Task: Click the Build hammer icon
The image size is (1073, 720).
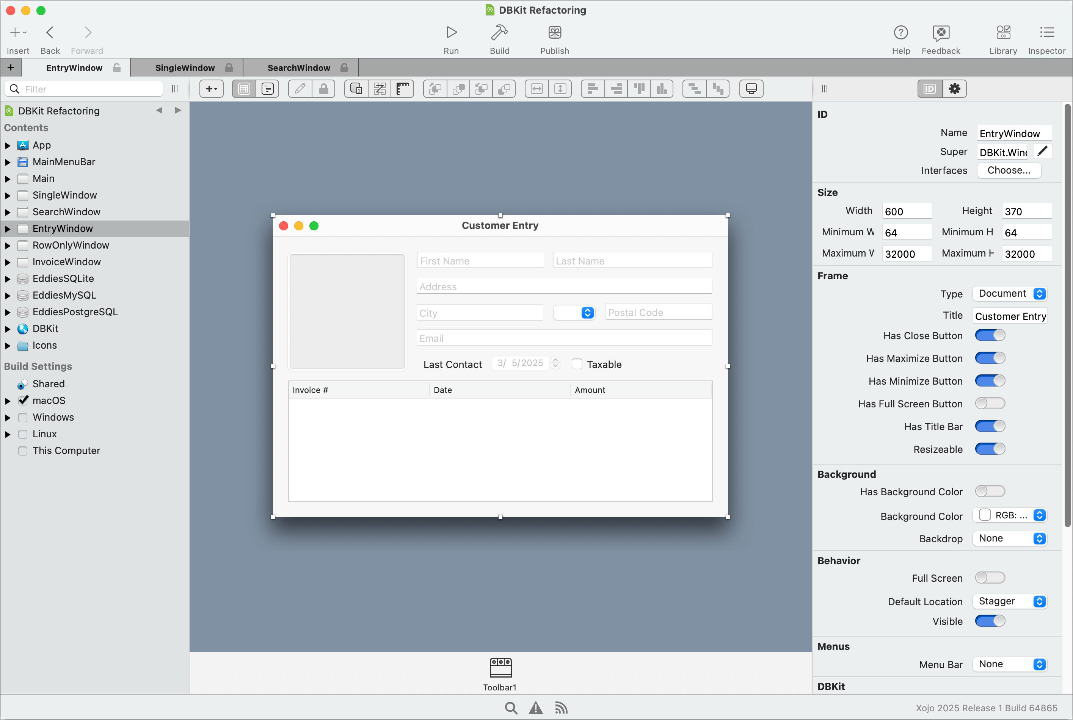Action: click(x=499, y=32)
